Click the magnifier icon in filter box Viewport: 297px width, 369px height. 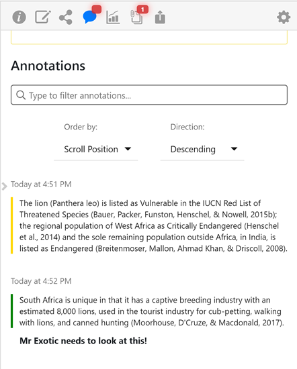21,95
